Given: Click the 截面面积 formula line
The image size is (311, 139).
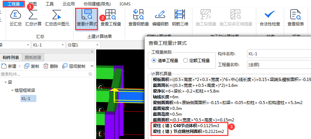Looking at the screenshot, I should (193, 120).
